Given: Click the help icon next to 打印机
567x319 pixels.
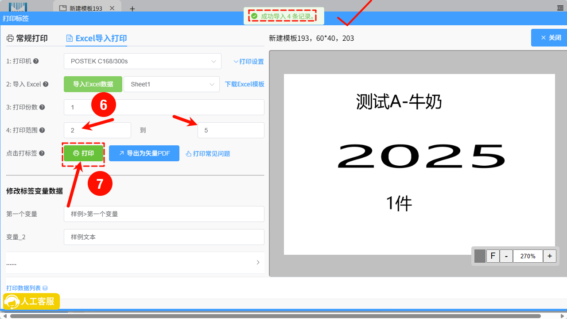Looking at the screenshot, I should [x=36, y=61].
